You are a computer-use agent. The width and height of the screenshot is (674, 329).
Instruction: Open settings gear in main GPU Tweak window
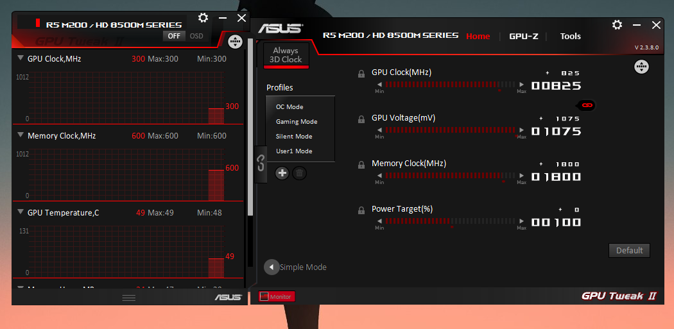pyautogui.click(x=617, y=24)
